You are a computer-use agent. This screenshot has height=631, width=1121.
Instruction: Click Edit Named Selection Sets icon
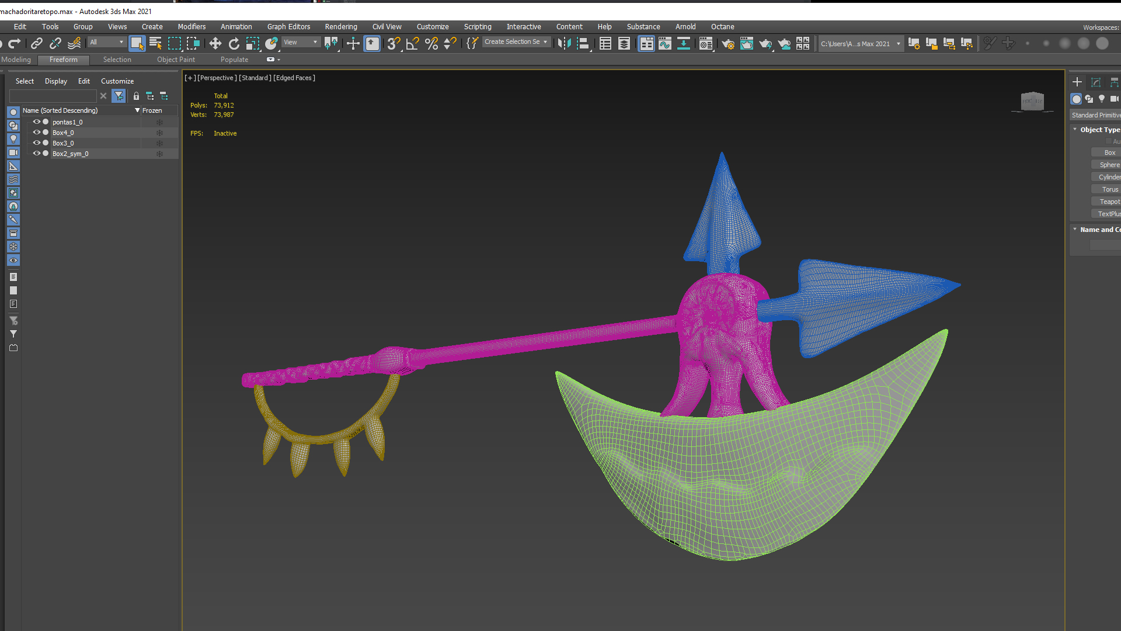click(472, 43)
